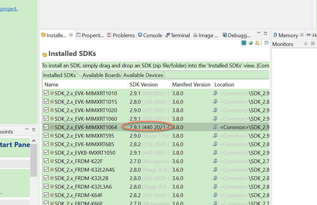Open the Console tab

click(x=150, y=35)
